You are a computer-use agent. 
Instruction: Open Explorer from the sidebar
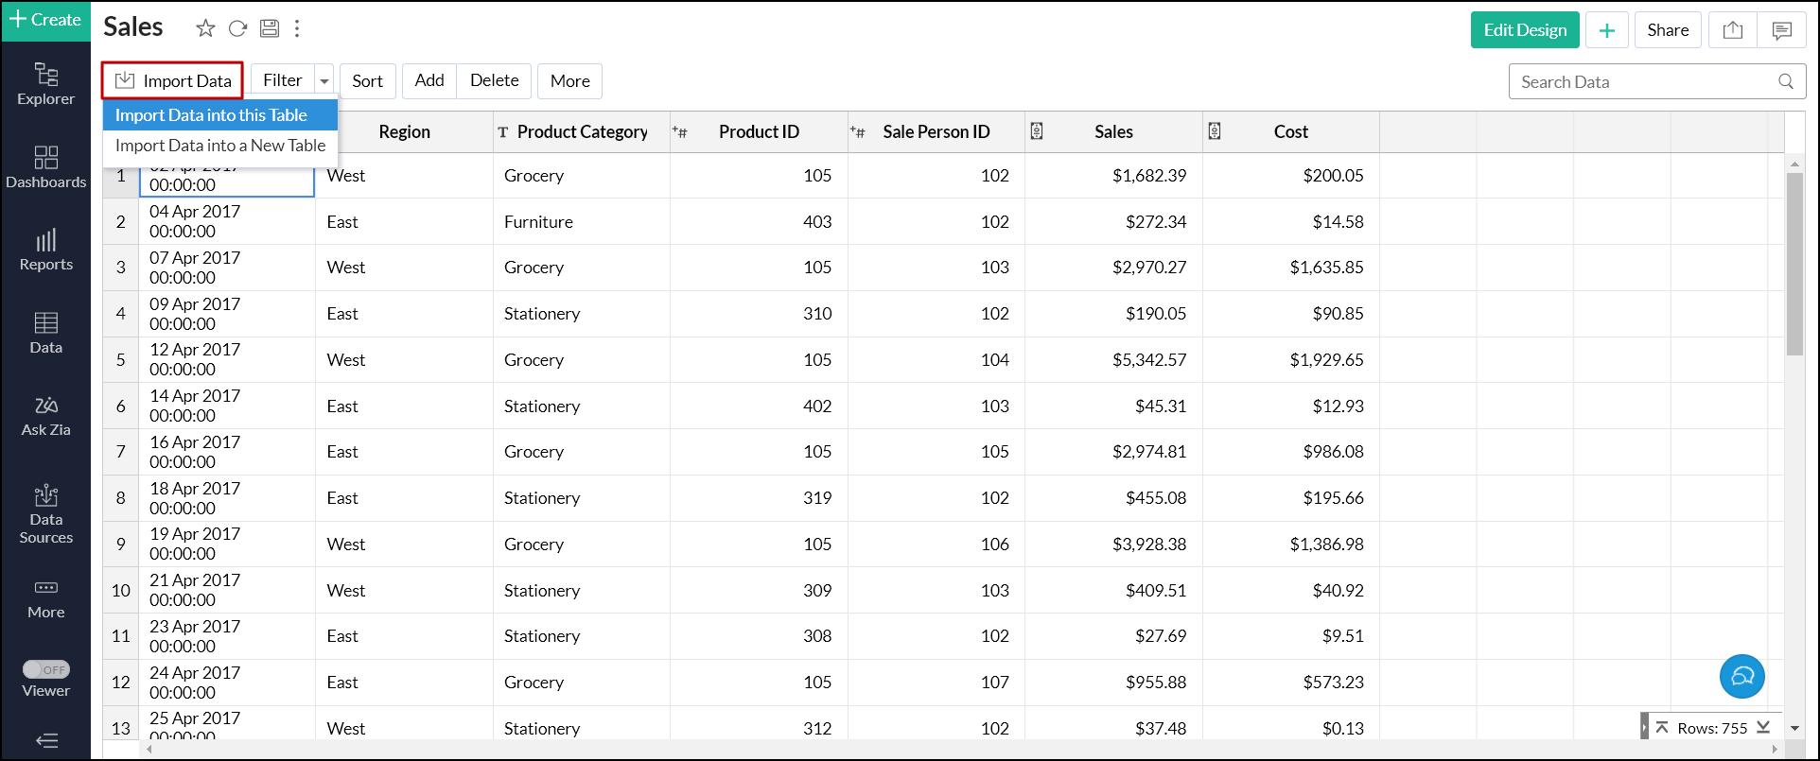45,83
